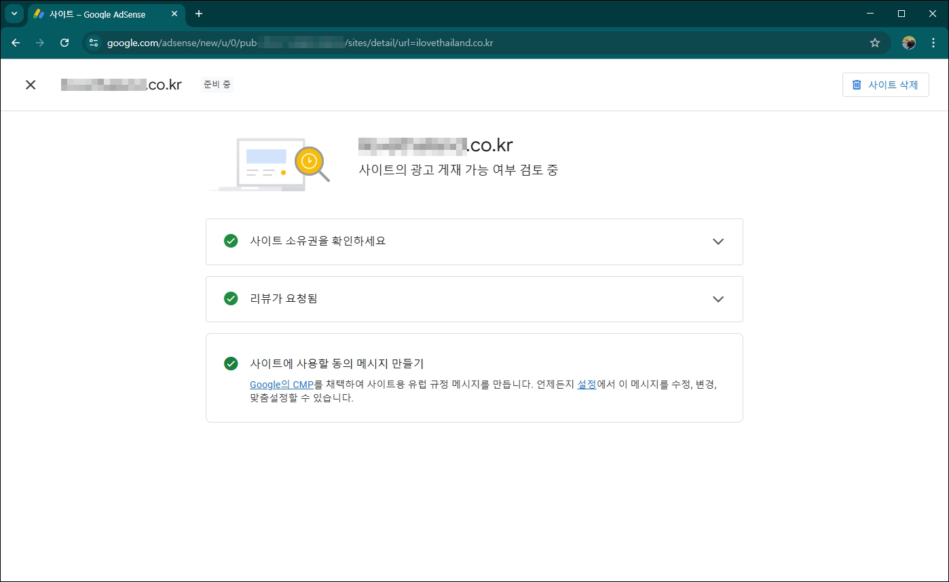Screen dimensions: 949x582
Task: Click the green checkmark for 동의 메시지 만들기
Action: coord(231,363)
